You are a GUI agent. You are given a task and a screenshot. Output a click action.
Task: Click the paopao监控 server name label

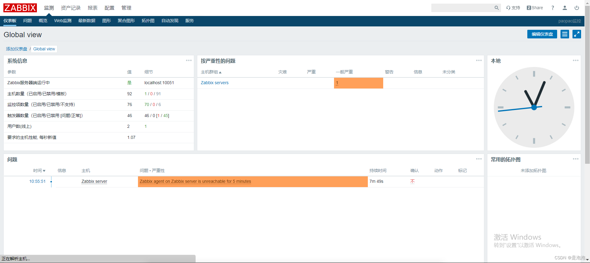[570, 21]
